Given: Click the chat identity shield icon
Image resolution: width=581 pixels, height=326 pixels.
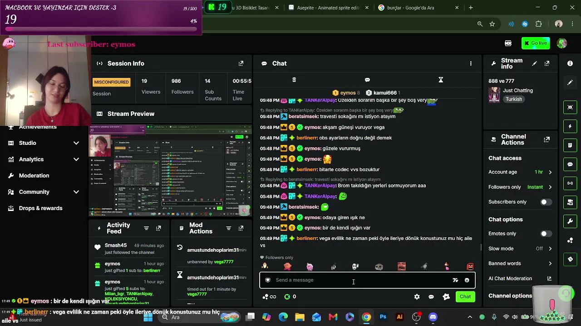Looking at the screenshot, I should [x=268, y=280].
